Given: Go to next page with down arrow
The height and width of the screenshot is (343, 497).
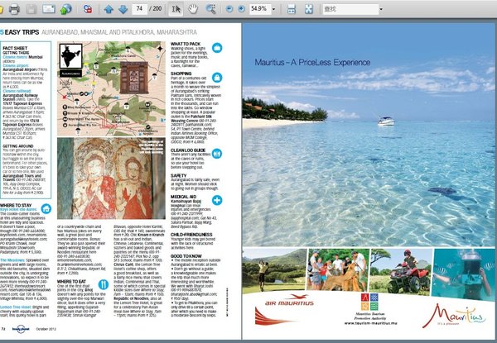Looking at the screenshot, I should coord(123,9).
